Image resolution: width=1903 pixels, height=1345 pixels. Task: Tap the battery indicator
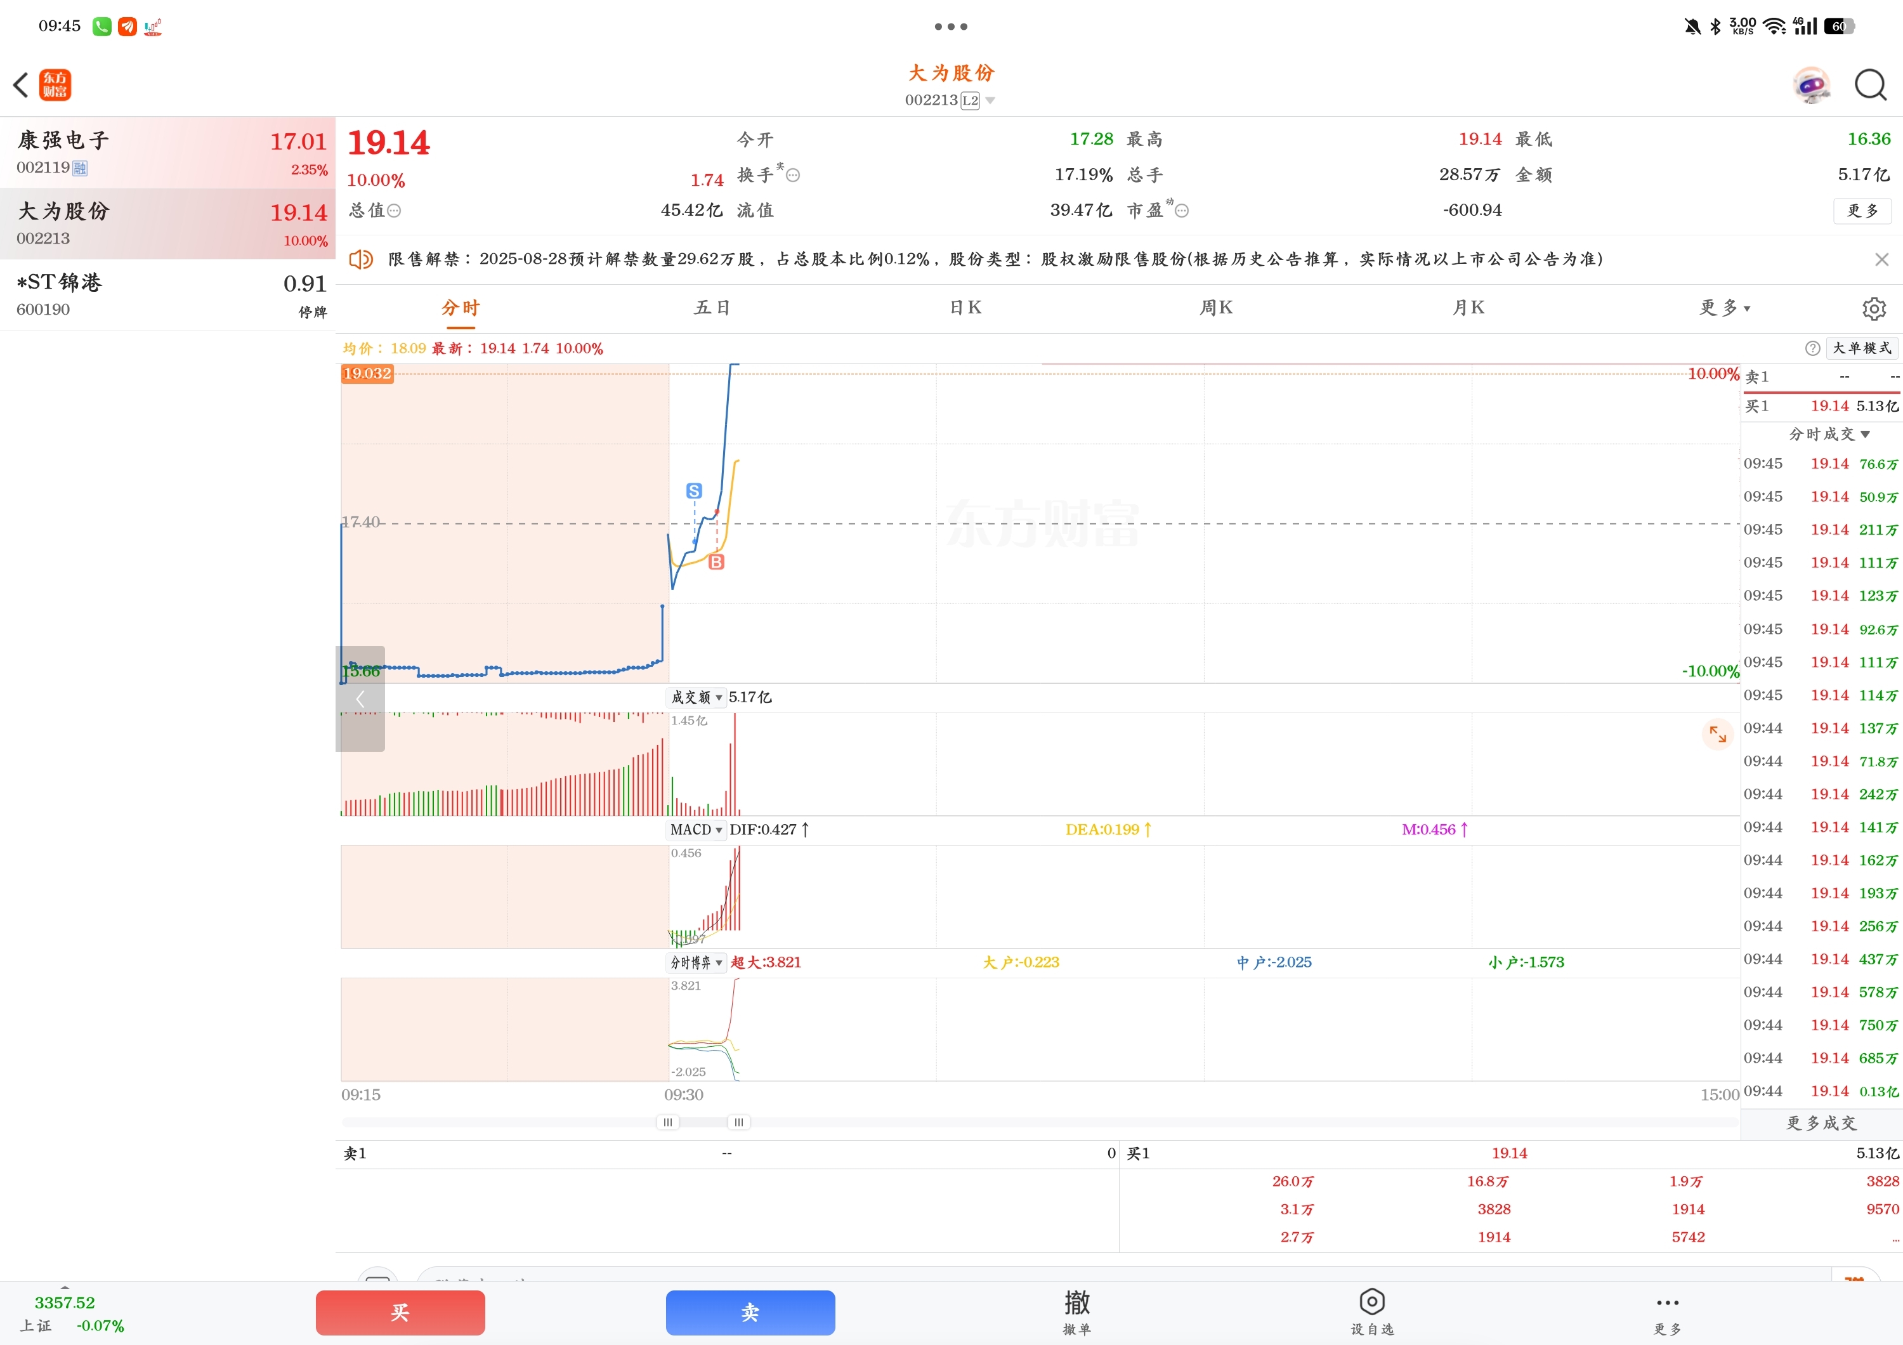click(x=1839, y=27)
